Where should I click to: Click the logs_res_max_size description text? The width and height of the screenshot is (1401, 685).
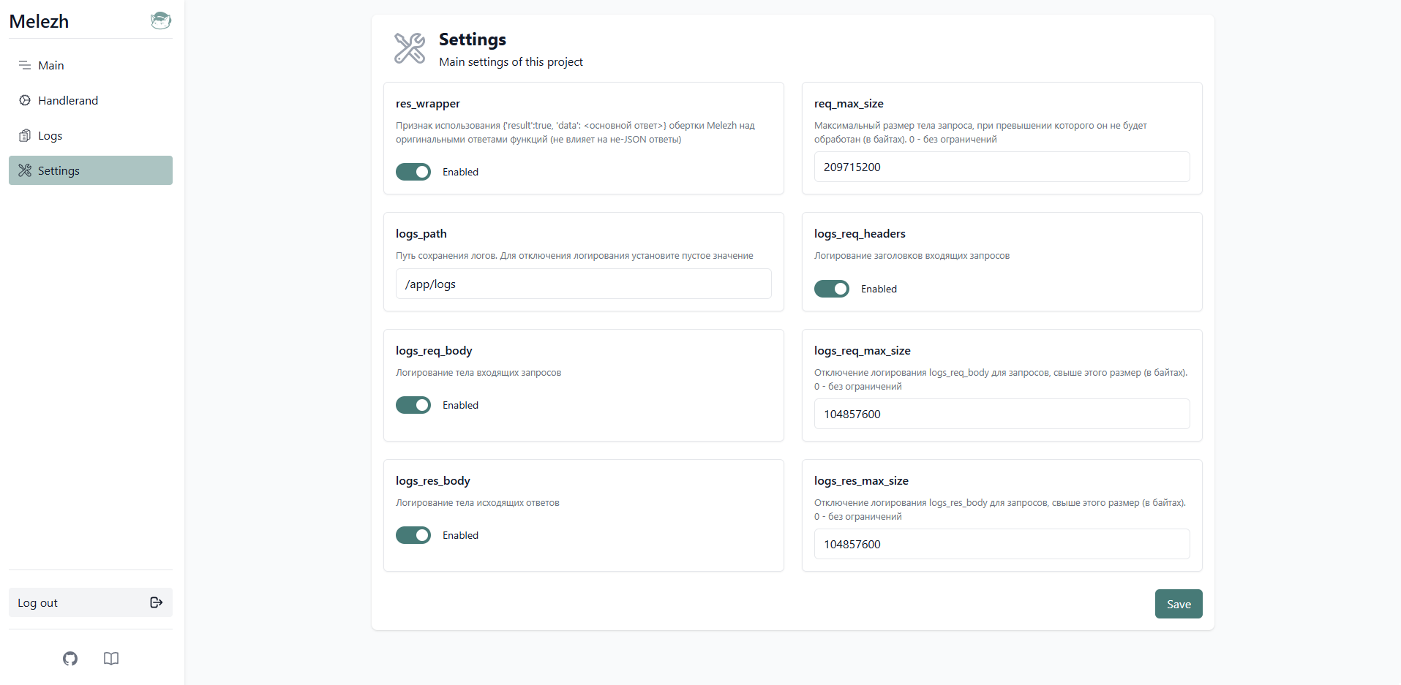tap(1000, 510)
